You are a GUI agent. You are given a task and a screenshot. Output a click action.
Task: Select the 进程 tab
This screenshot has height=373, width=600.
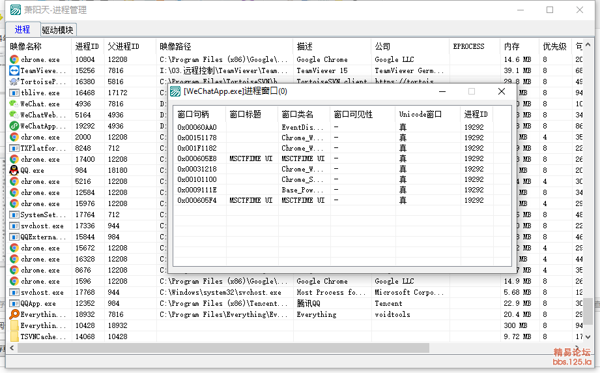point(22,29)
